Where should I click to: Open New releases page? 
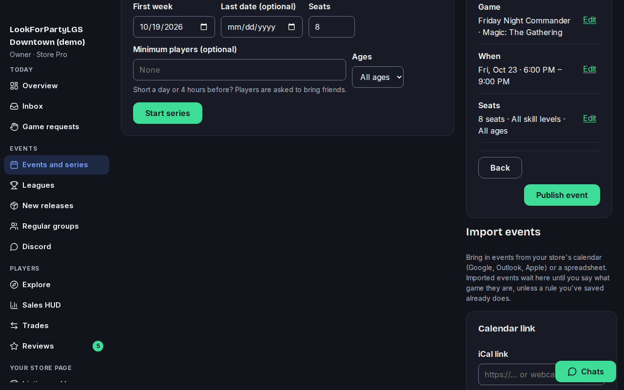[57, 206]
